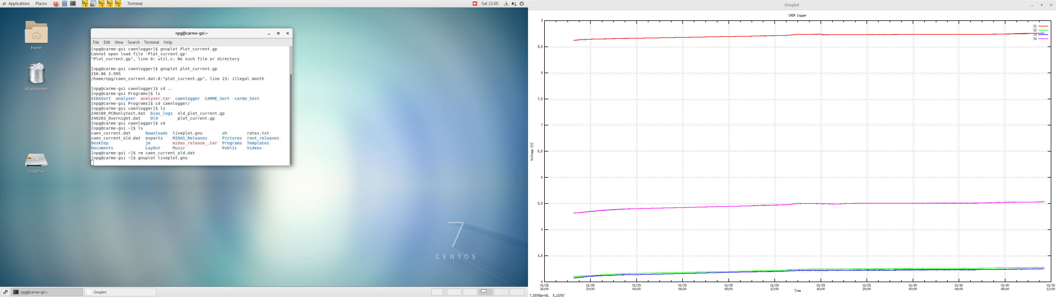The image size is (1056, 297).
Task: Open the terminal's View menu
Action: [x=119, y=42]
